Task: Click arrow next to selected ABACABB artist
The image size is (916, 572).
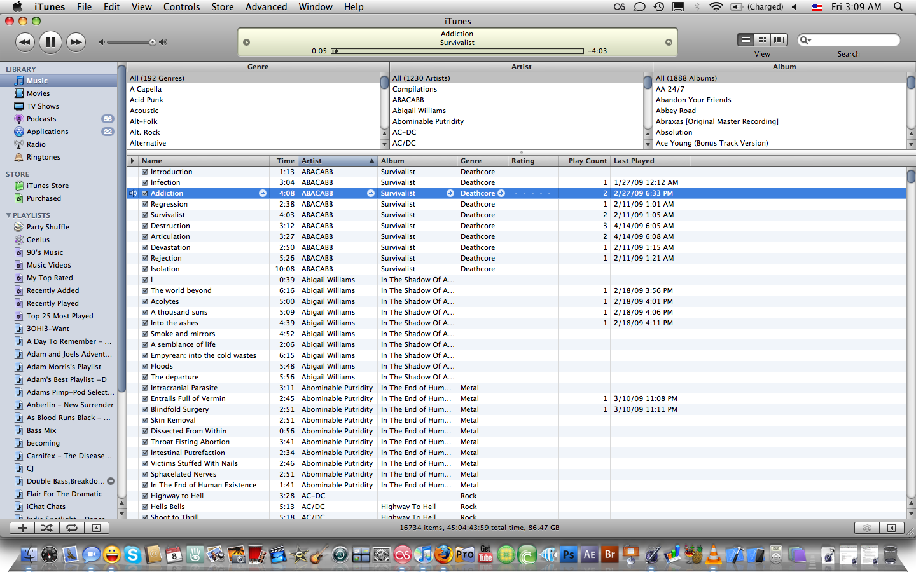Action: pyautogui.click(x=371, y=193)
